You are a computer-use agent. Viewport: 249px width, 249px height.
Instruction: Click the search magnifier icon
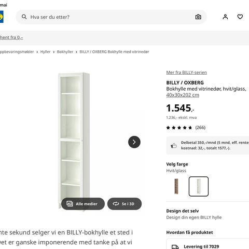[x=24, y=17]
